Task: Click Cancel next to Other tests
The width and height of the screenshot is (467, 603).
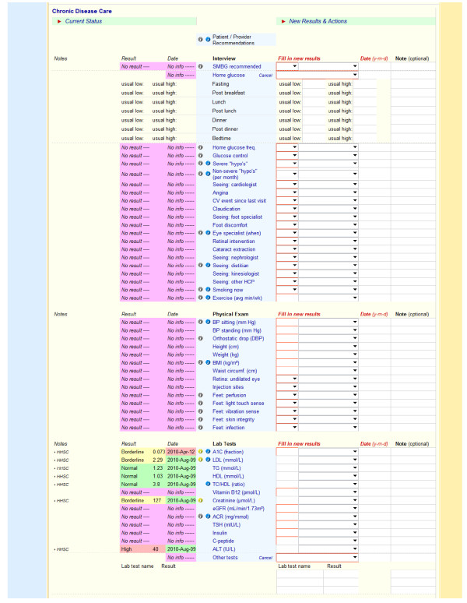Action: [265, 558]
